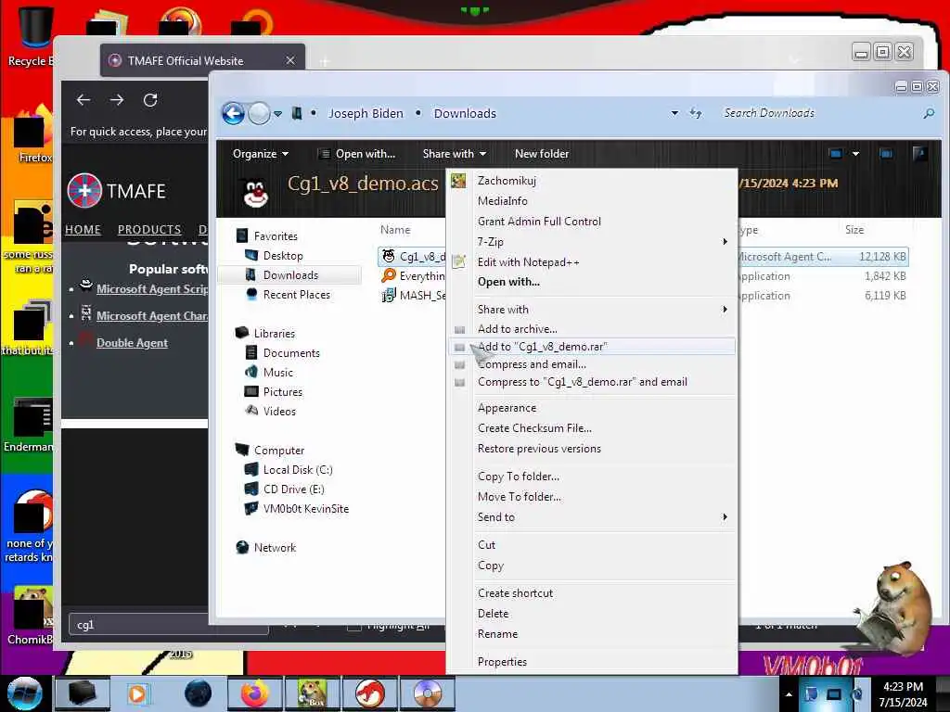Toggle the preview pane icon
Viewport: 950px width, 712px height.
[886, 154]
